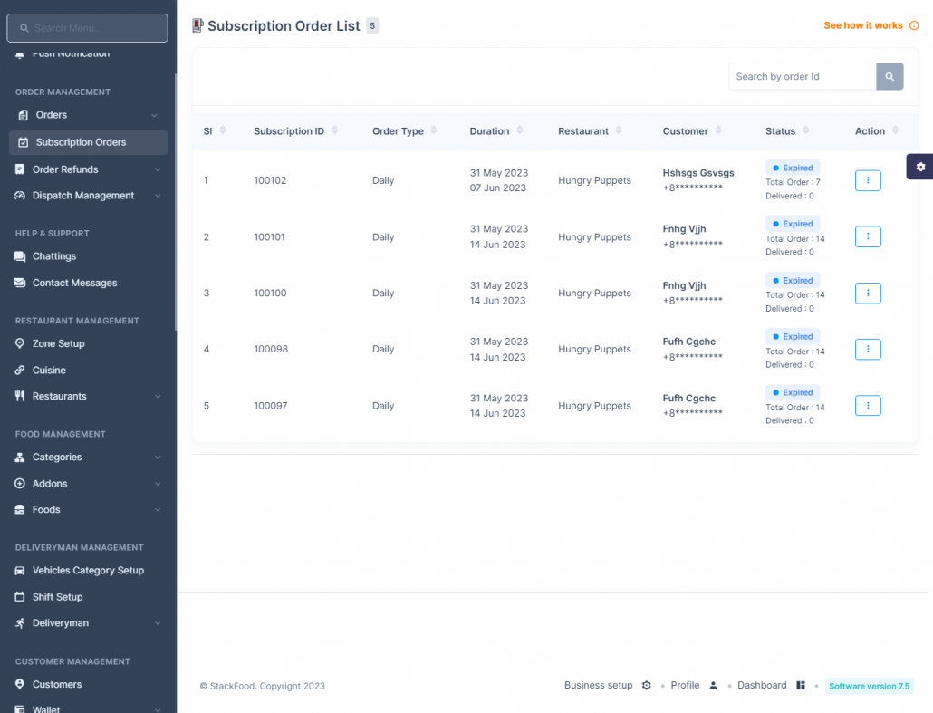Click Expired status badge for 100098
The image size is (933, 713).
793,337
